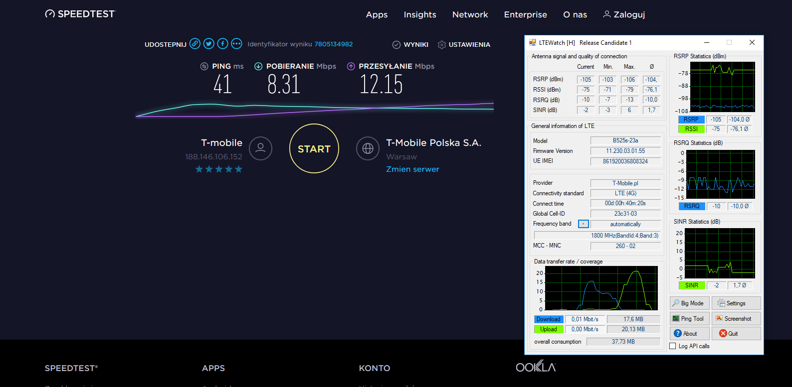Image resolution: width=792 pixels, height=387 pixels.
Task: Click the Model value B525s-23a
Action: (x=625, y=140)
